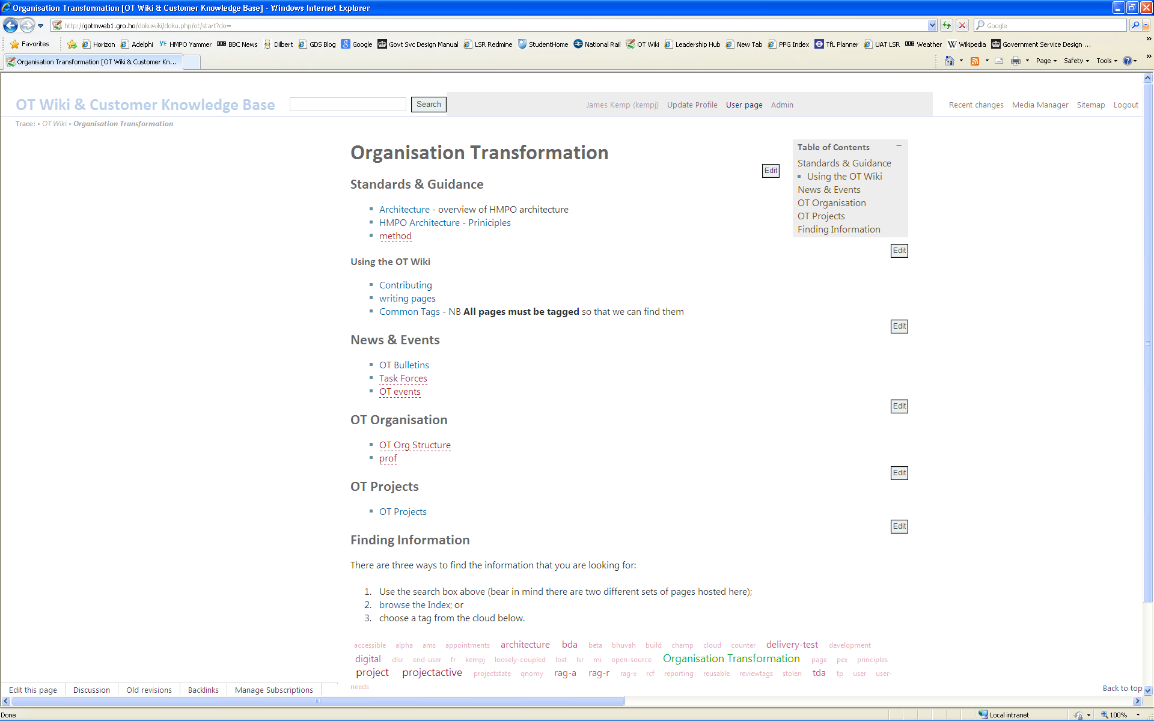Screen dimensions: 1154x721
Task: Click into the wiki search text box
Action: [x=348, y=104]
